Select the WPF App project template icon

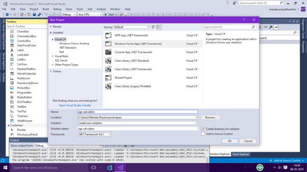(108, 35)
